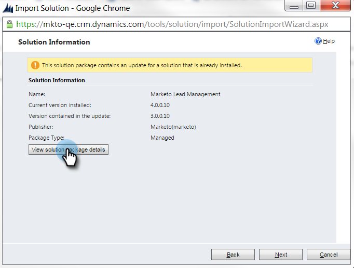Click the orange warning exclamation icon
The image size is (354, 268).
35,65
